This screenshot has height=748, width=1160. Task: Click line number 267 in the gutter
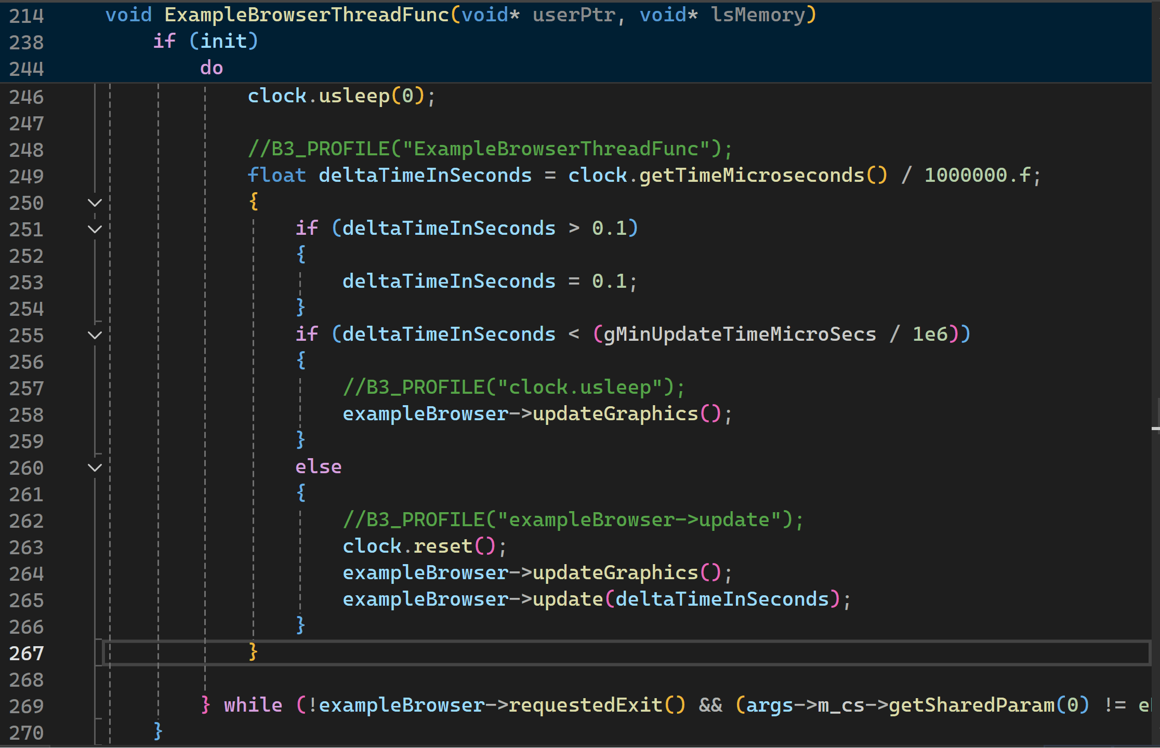pyautogui.click(x=27, y=653)
